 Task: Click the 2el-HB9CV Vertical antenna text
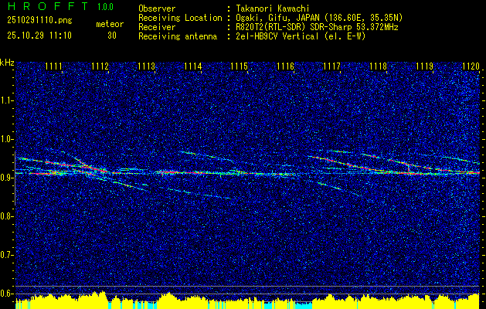301,36
